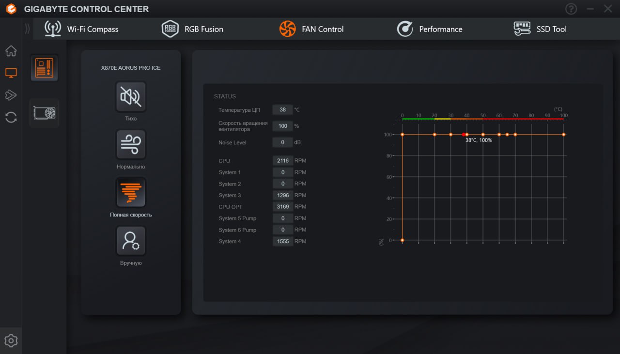Image resolution: width=620 pixels, height=354 pixels.
Task: Click the X870E AORUS PRO ICE label
Action: (x=131, y=68)
